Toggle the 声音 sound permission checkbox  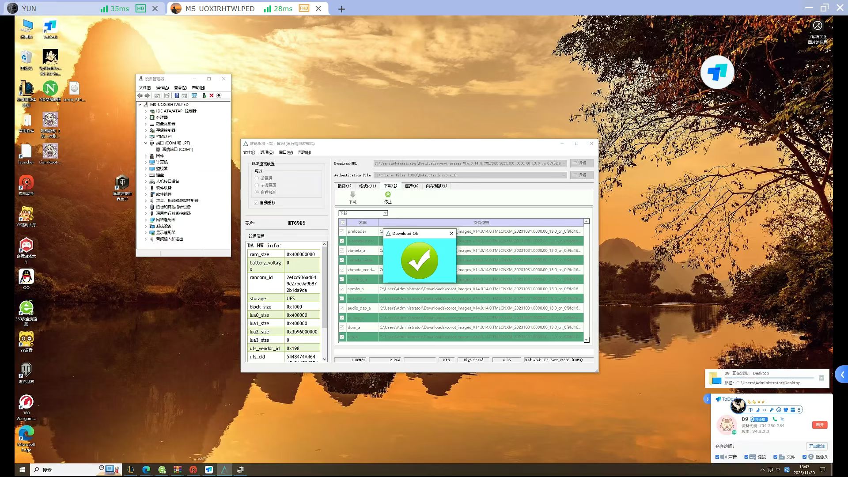[717, 457]
